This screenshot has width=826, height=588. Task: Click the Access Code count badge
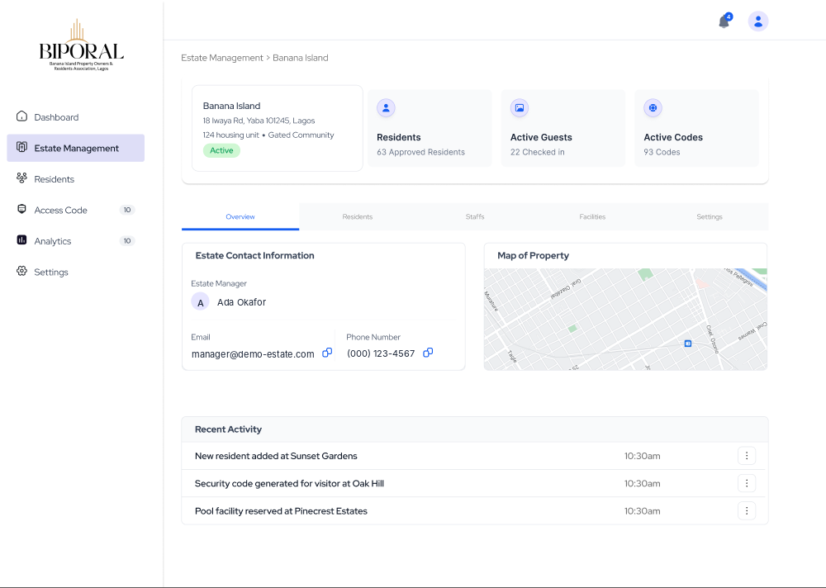127,210
